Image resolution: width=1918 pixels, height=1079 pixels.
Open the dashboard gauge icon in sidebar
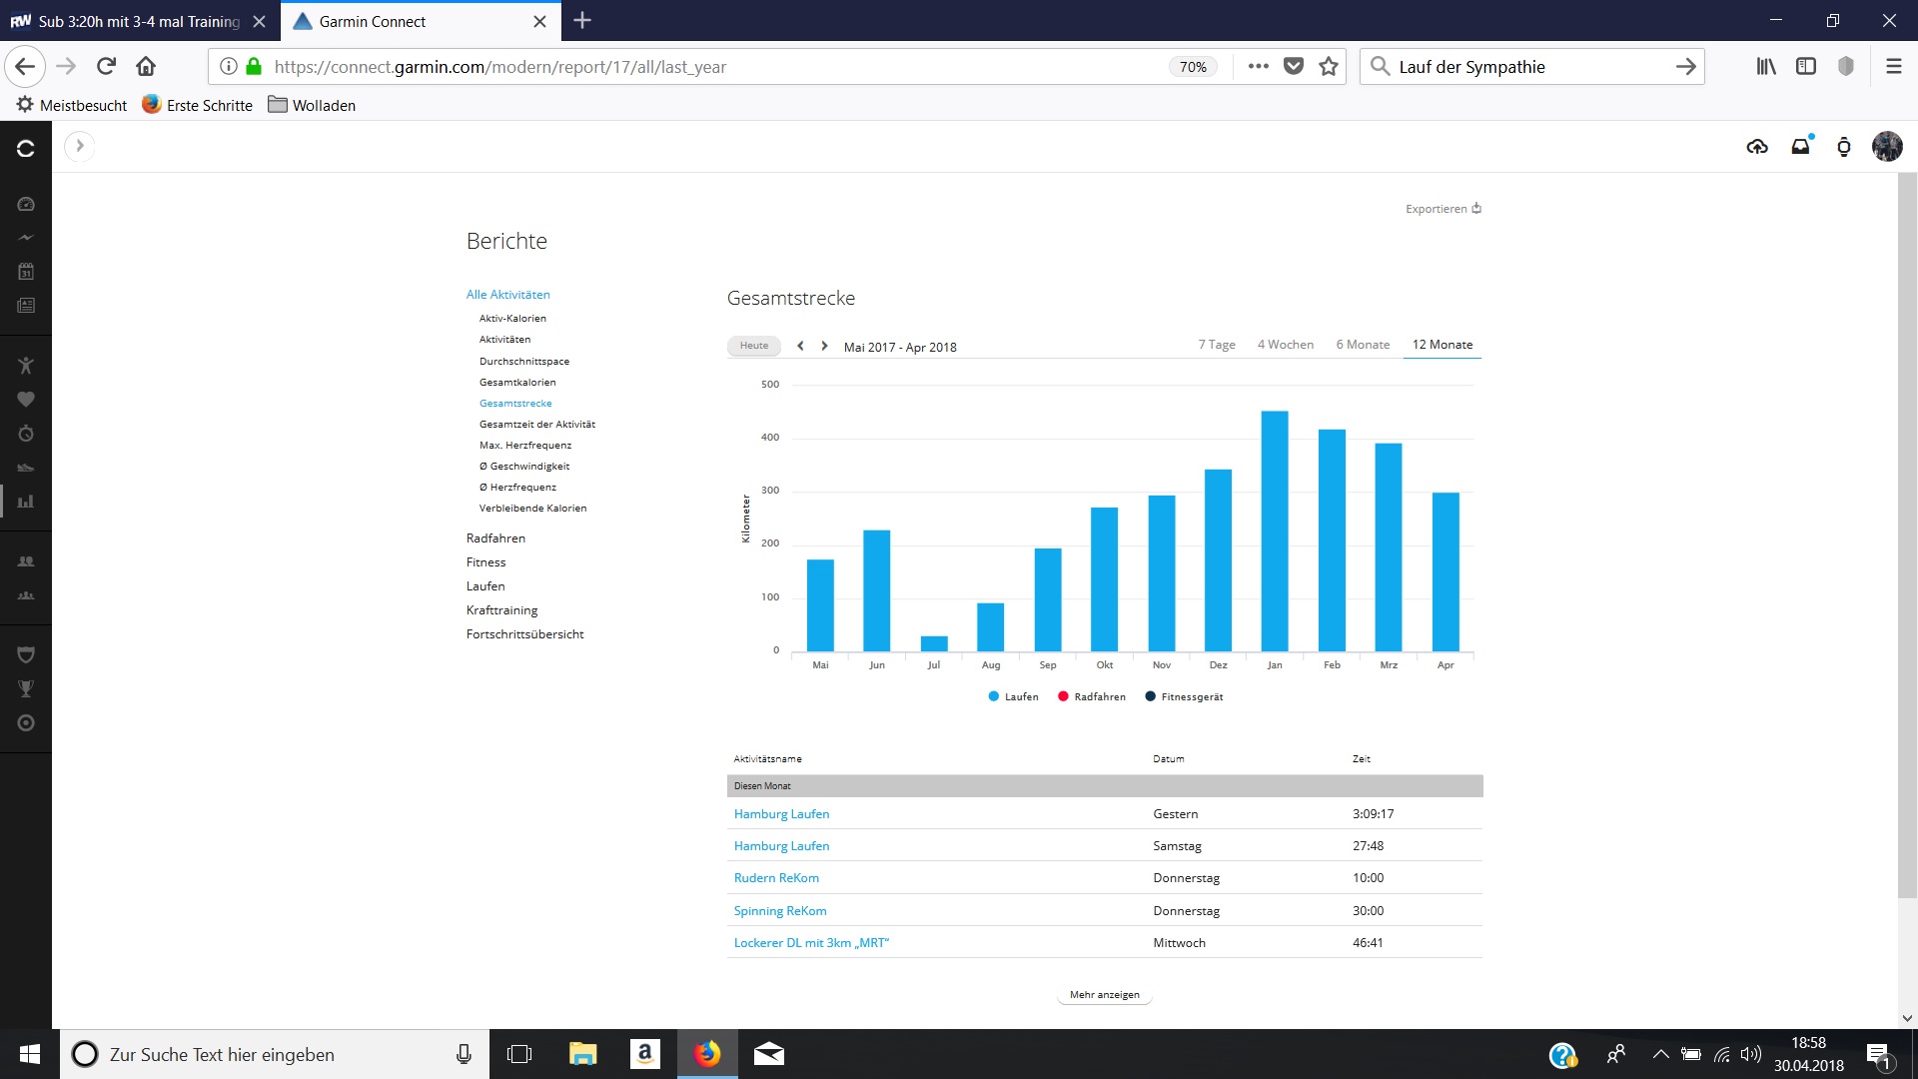tap(26, 204)
